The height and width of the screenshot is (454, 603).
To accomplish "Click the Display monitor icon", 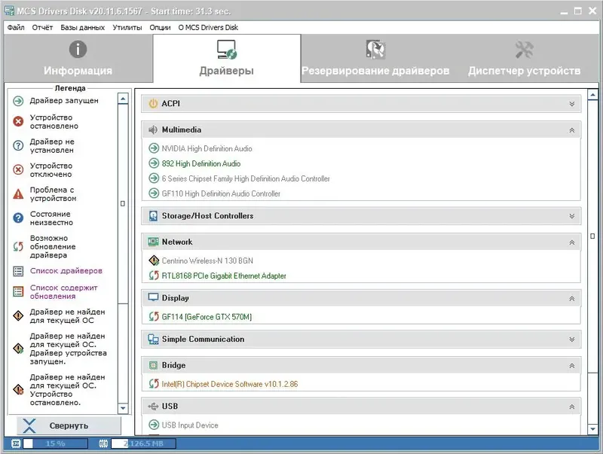I will [x=153, y=297].
